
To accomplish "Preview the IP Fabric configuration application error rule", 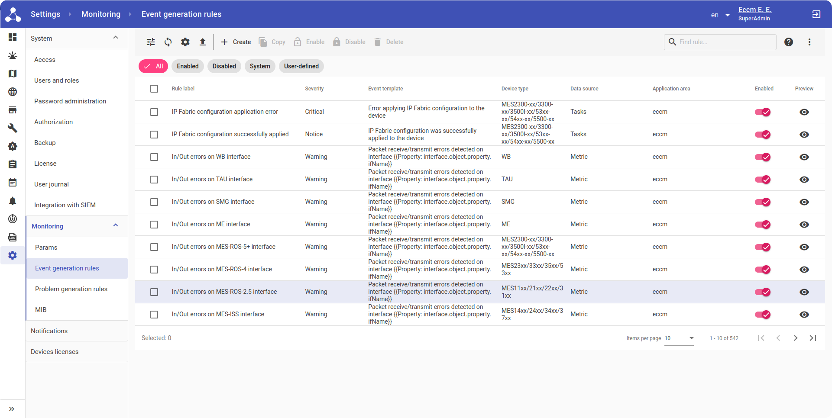I will point(804,112).
